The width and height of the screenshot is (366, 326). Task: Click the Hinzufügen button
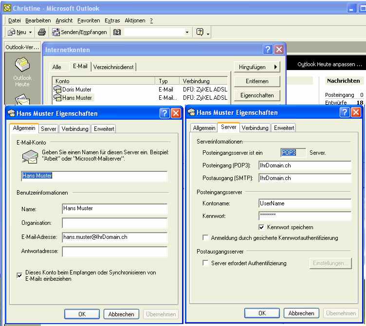[257, 67]
